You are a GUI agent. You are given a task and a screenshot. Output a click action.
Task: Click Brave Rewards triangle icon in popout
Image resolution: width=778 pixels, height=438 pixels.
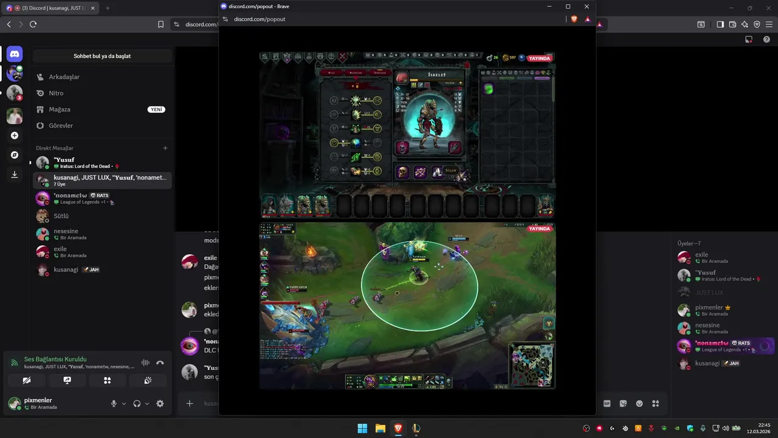point(588,19)
